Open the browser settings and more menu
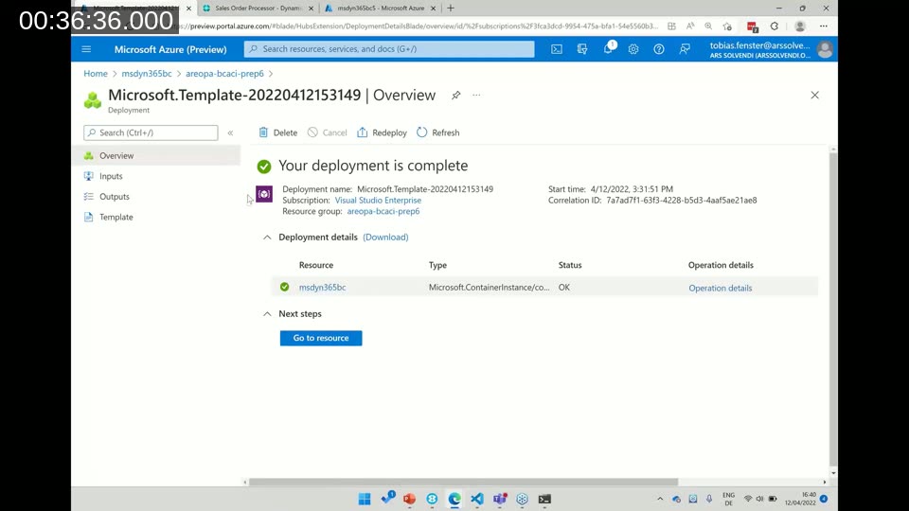 coord(823,26)
